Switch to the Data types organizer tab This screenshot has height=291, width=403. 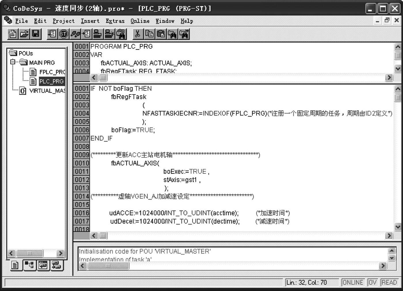(x=29, y=265)
